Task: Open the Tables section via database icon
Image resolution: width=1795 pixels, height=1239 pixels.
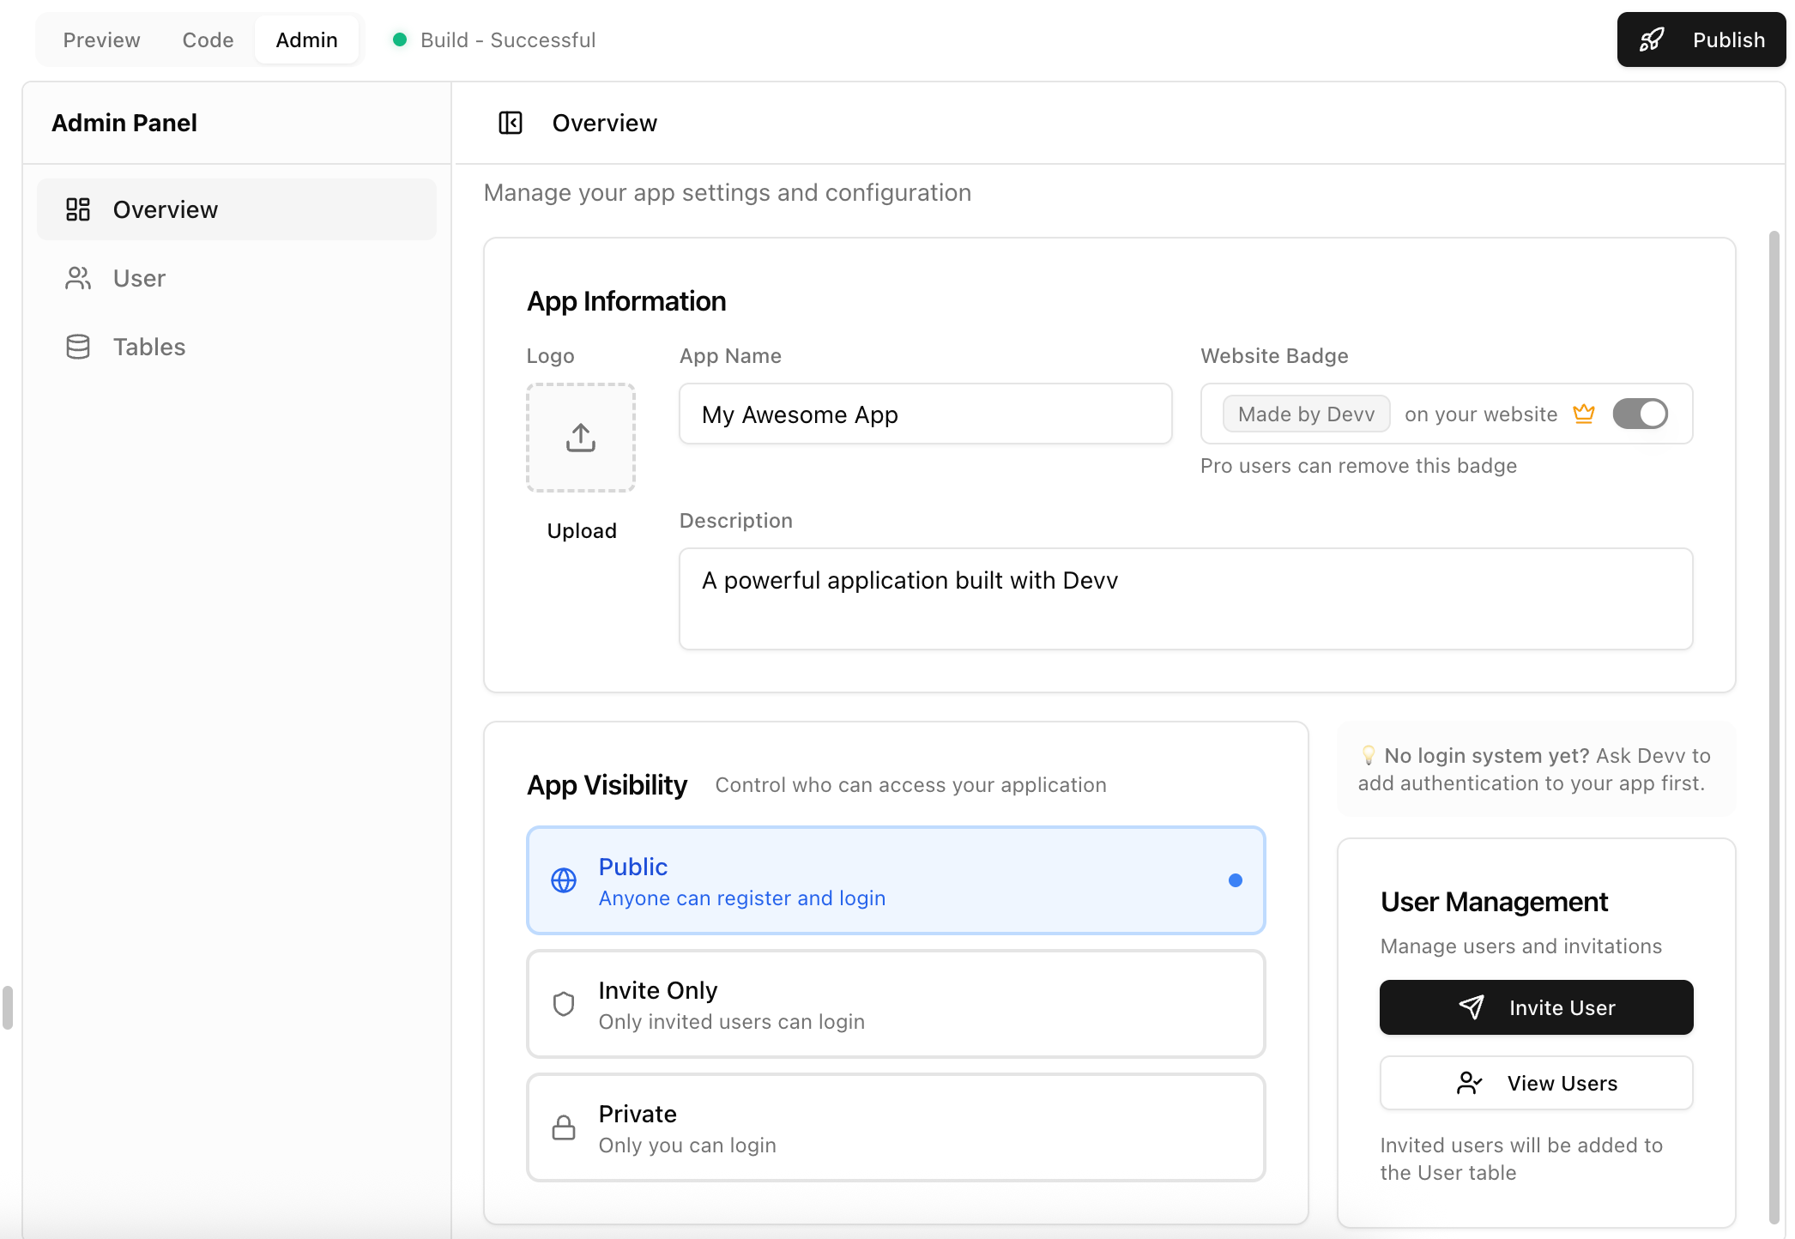Action: pyautogui.click(x=78, y=346)
